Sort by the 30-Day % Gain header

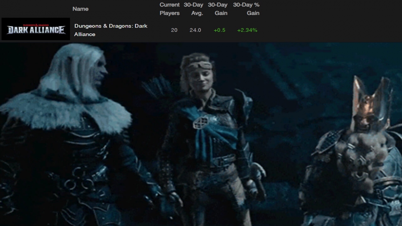click(247, 9)
